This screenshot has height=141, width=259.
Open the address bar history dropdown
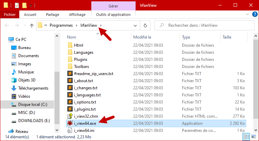point(135,26)
